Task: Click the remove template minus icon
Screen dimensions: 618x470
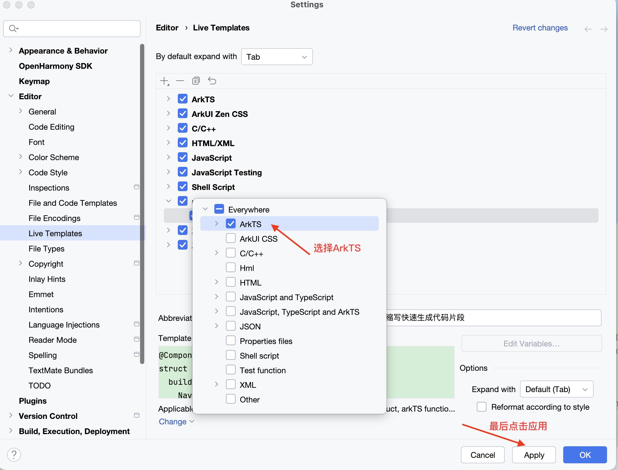Action: click(x=180, y=81)
